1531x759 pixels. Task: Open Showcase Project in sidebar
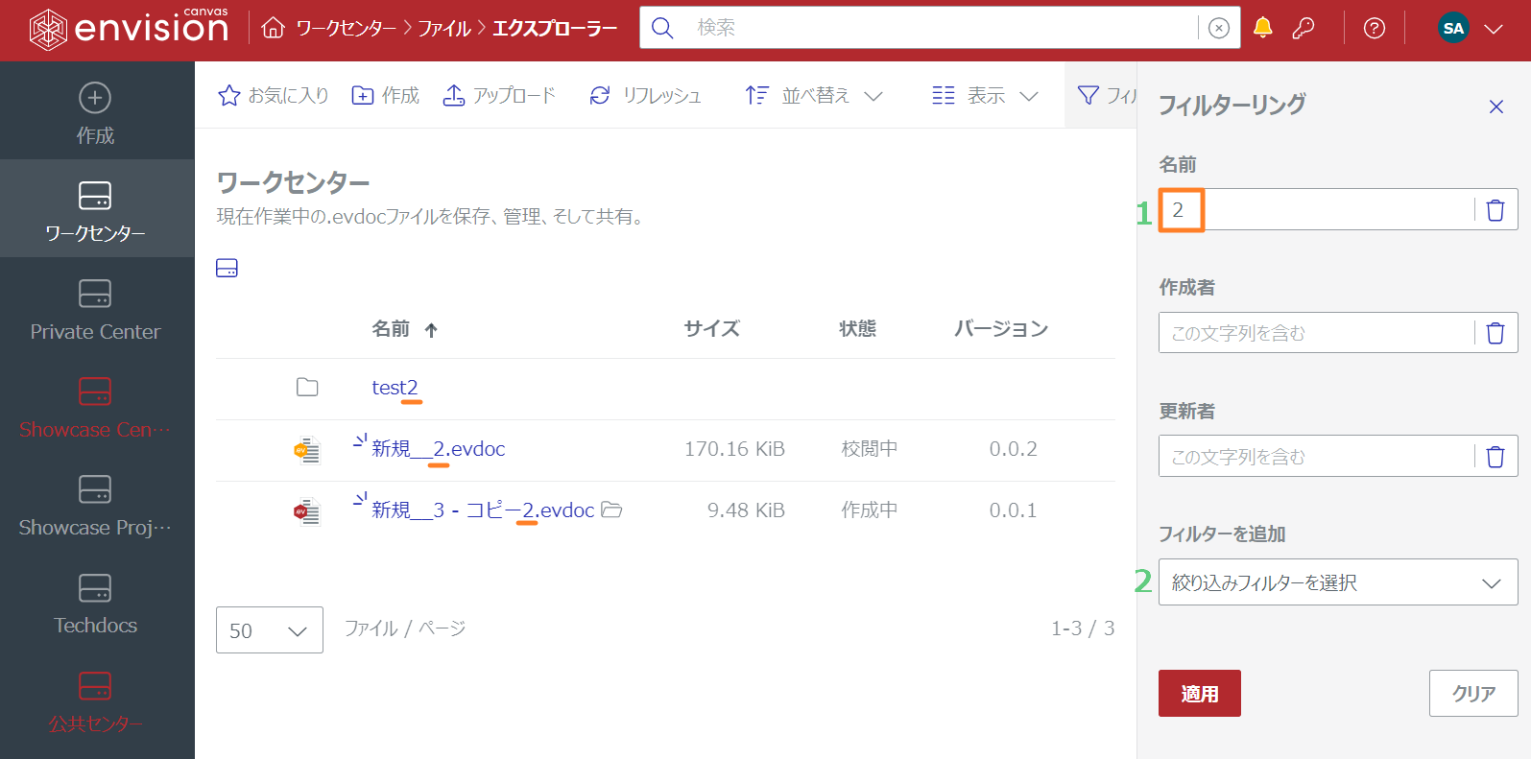pyautogui.click(x=95, y=505)
